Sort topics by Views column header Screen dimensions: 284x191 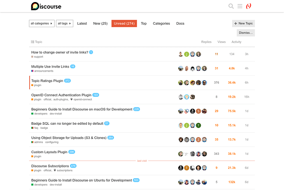click(221, 42)
